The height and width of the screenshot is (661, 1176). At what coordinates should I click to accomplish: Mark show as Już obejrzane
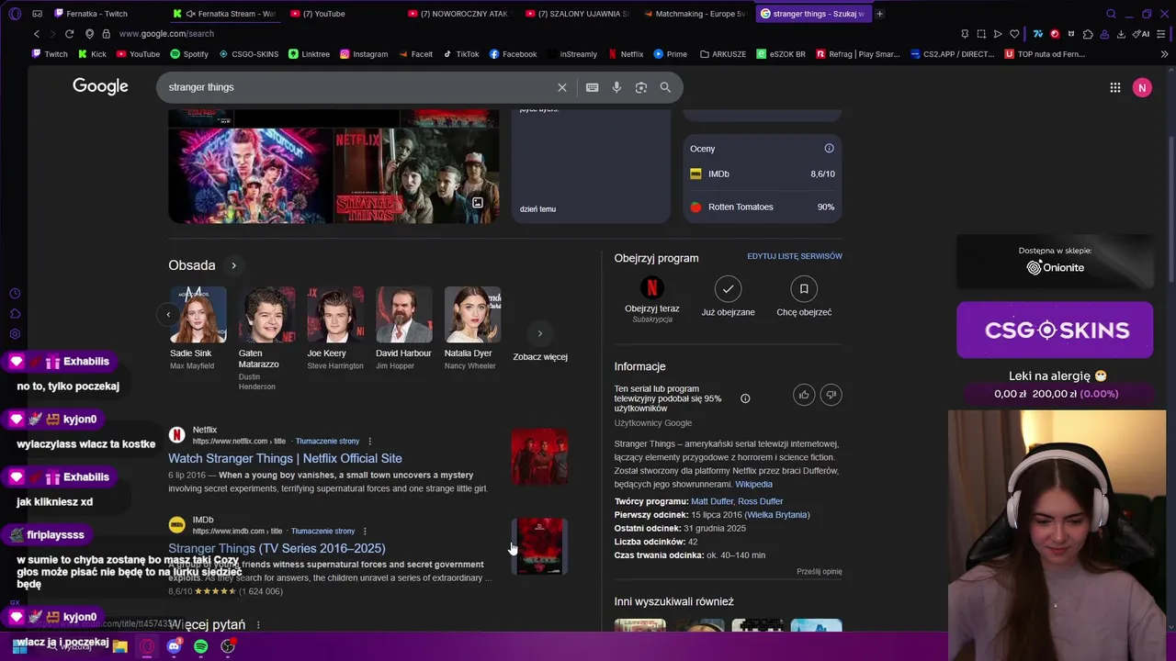728,297
